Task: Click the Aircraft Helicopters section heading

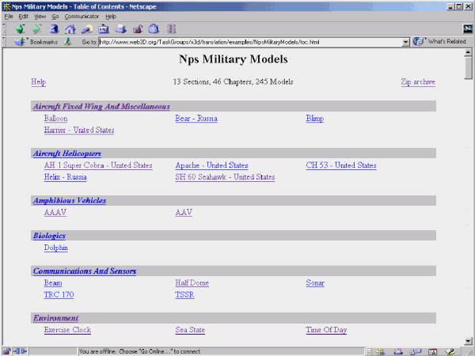Action: [66, 153]
